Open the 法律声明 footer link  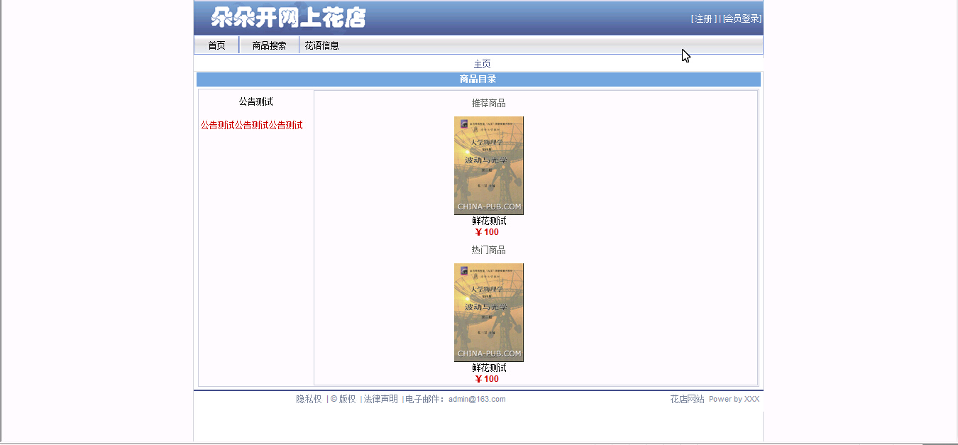pyautogui.click(x=381, y=399)
